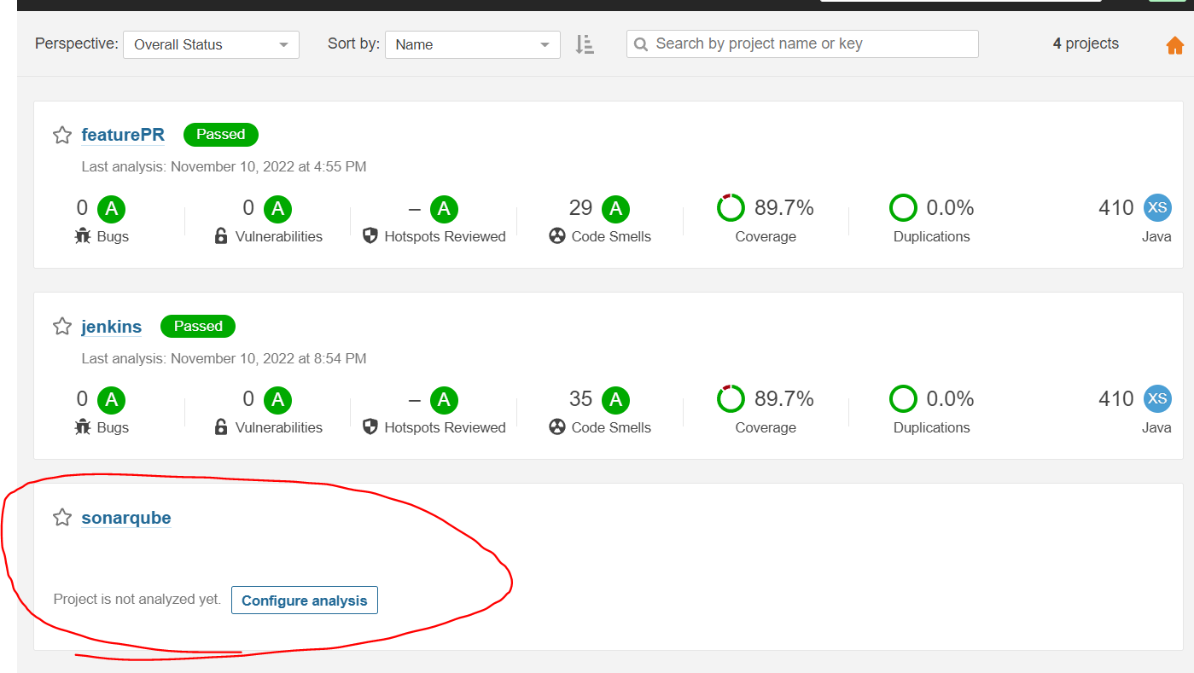
Task: Click featurePR hotspots shield icon
Action: coord(370,236)
